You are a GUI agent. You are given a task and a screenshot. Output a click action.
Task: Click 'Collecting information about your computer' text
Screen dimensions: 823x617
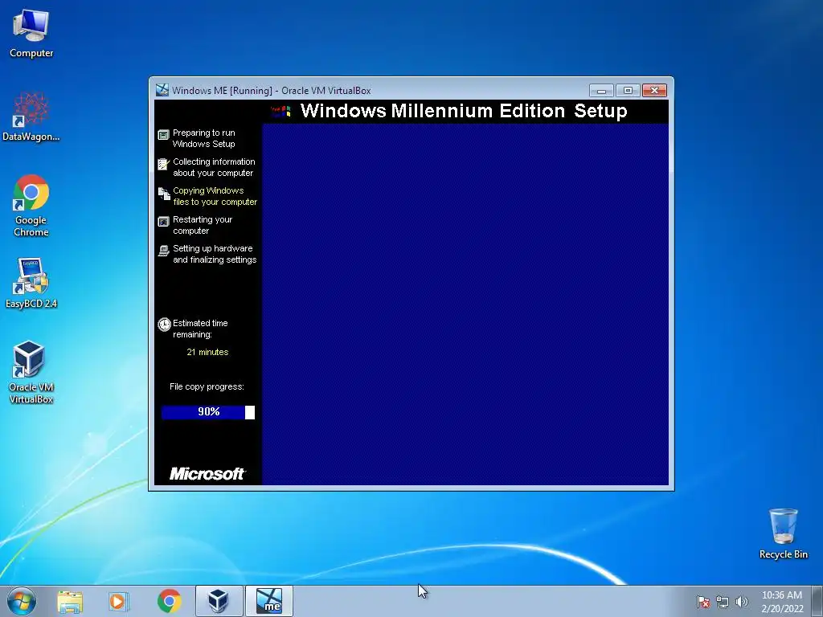click(x=214, y=167)
